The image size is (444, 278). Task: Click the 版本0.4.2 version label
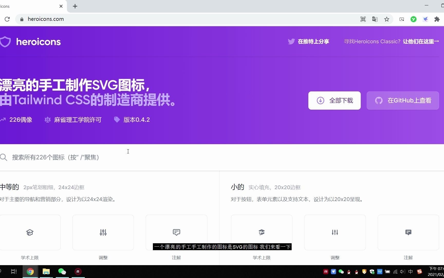click(x=136, y=120)
